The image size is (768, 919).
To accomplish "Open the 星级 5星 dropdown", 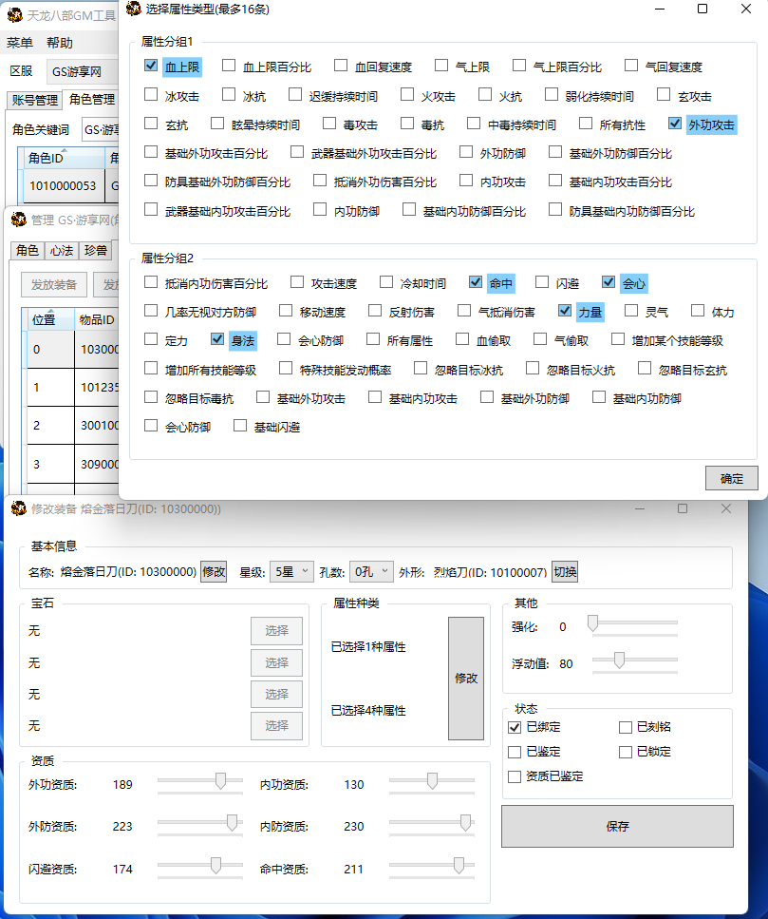I will coord(290,571).
